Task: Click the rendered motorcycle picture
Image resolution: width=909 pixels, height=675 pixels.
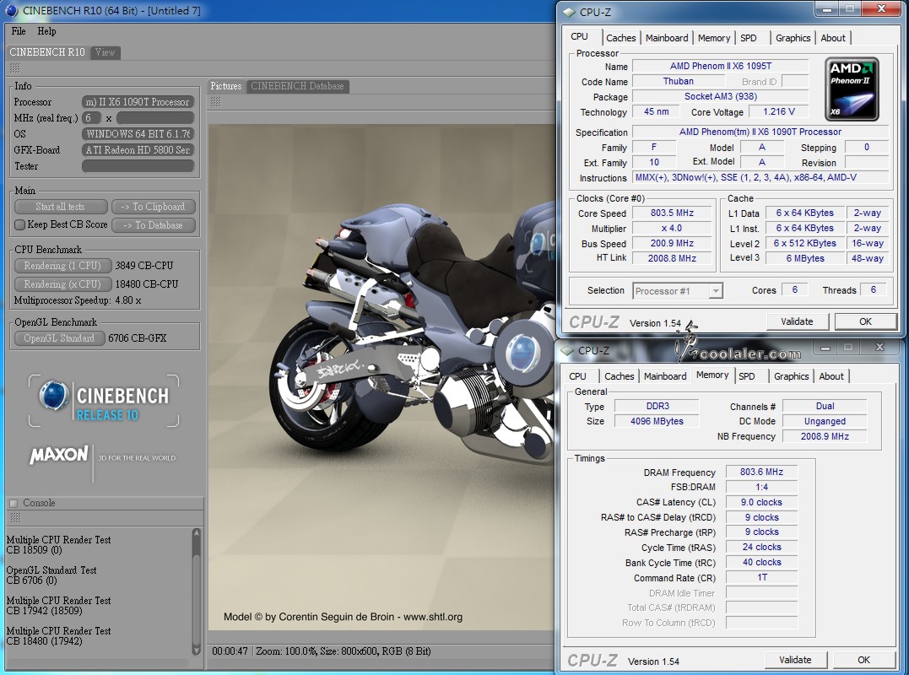Action: point(381,376)
